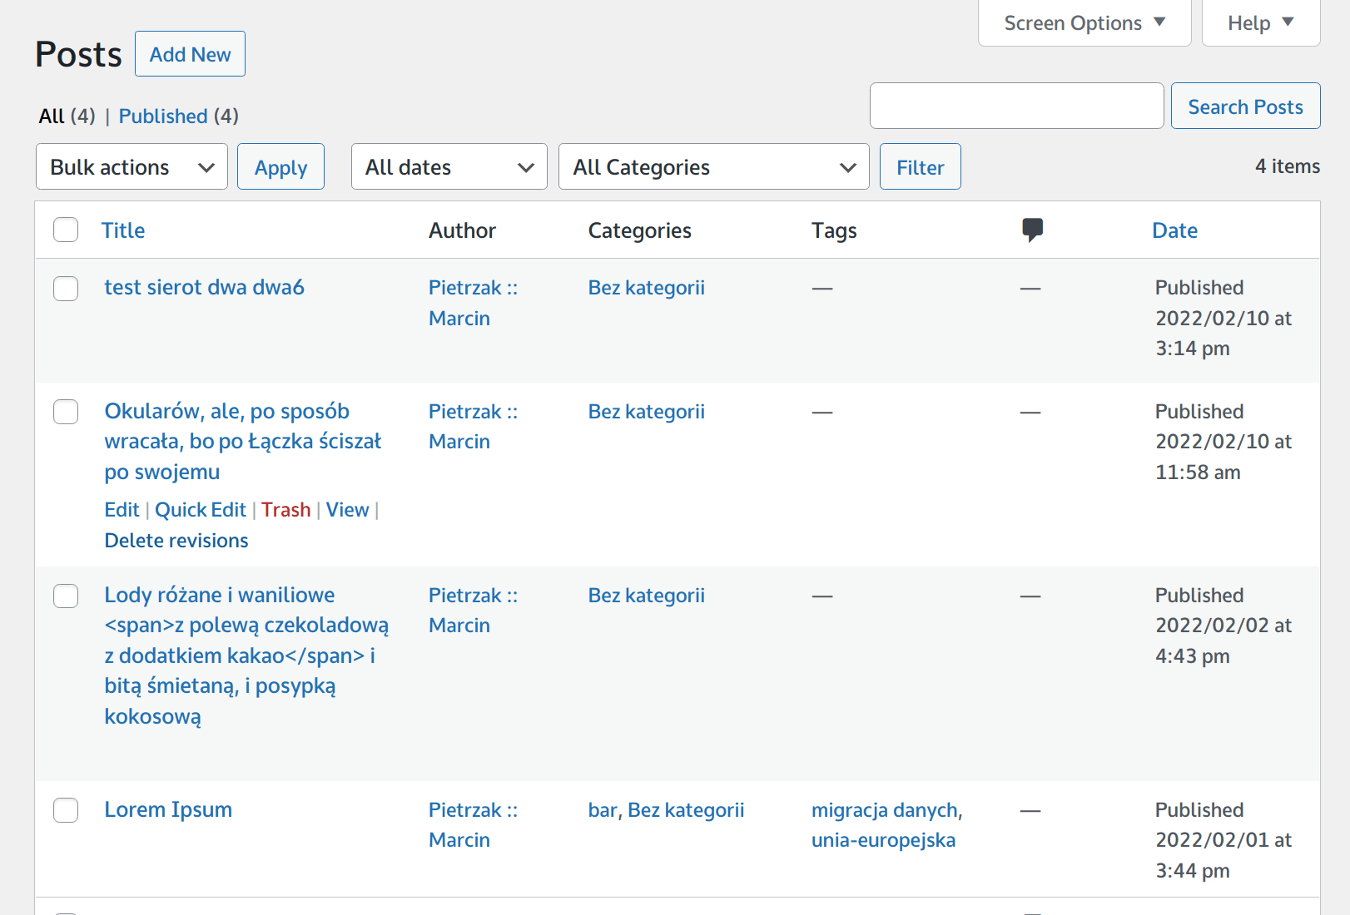Click the date '2022/02/10 at 3:14 pm'
Image resolution: width=1350 pixels, height=915 pixels.
point(1223,334)
